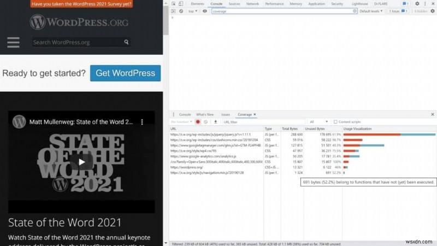Open the 'All' coverage type filter dropdown

pos(319,122)
